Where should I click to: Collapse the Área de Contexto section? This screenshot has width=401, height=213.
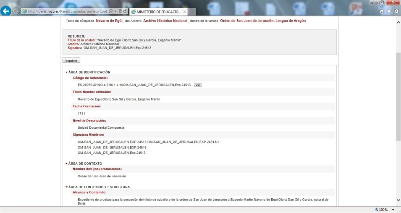pyautogui.click(x=66, y=164)
